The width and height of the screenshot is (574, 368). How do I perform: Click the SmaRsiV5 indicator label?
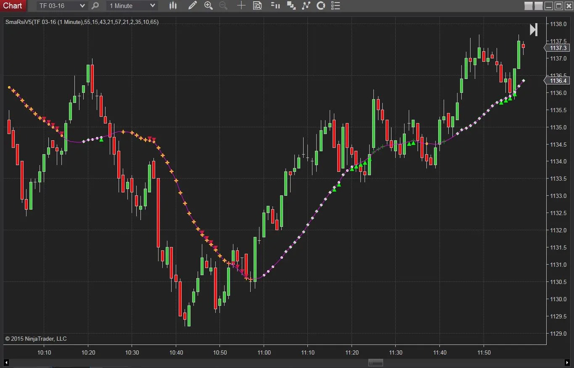[82, 22]
